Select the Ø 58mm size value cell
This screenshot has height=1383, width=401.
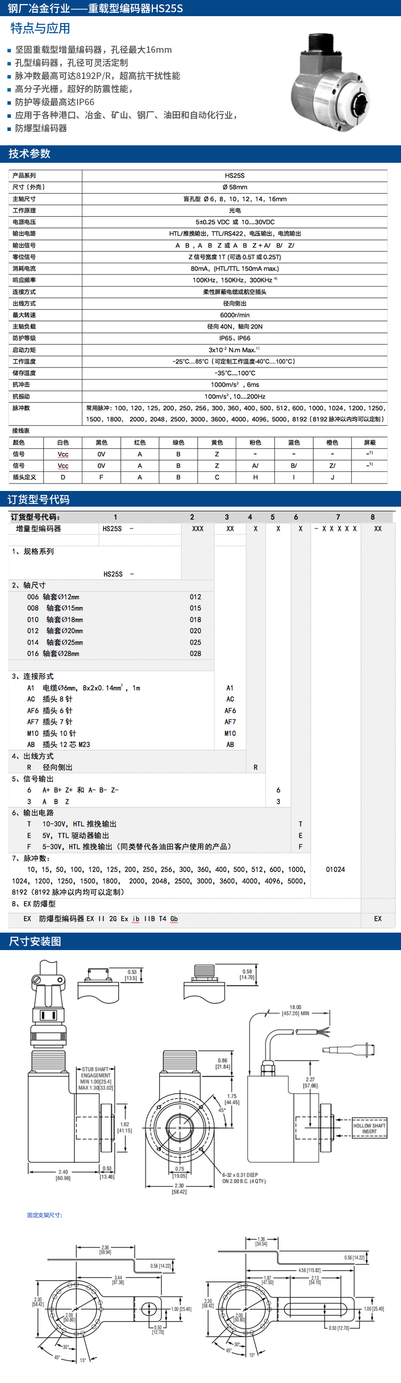coord(234,187)
